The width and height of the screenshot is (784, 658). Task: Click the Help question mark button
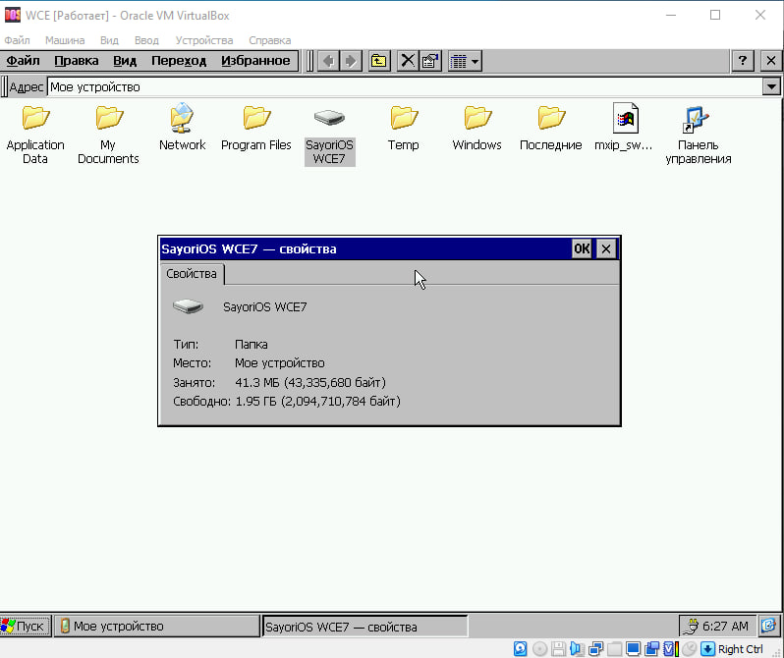742,61
